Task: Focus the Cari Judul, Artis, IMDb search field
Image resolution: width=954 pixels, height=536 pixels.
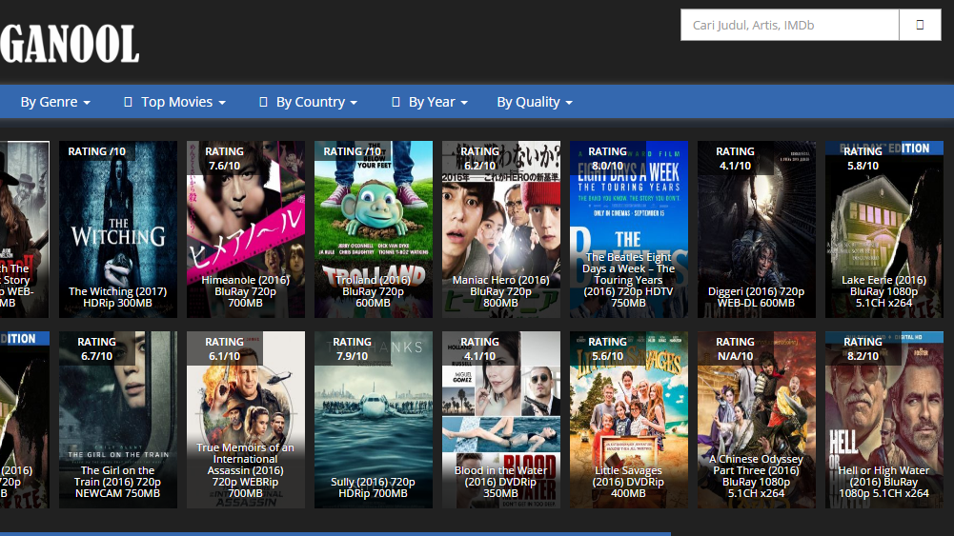Action: pos(790,25)
